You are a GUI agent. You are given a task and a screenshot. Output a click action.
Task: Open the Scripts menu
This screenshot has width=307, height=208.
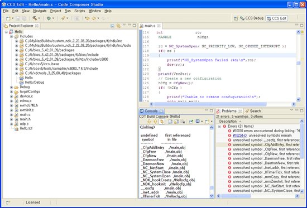click(x=79, y=11)
